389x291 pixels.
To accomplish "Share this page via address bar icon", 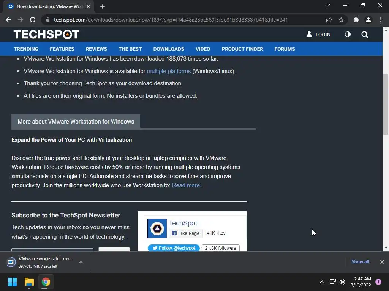I will [x=329, y=20].
